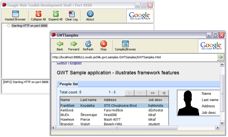The height and width of the screenshot is (137, 228).
Task: Click the URL address field
Action: click(134, 57)
